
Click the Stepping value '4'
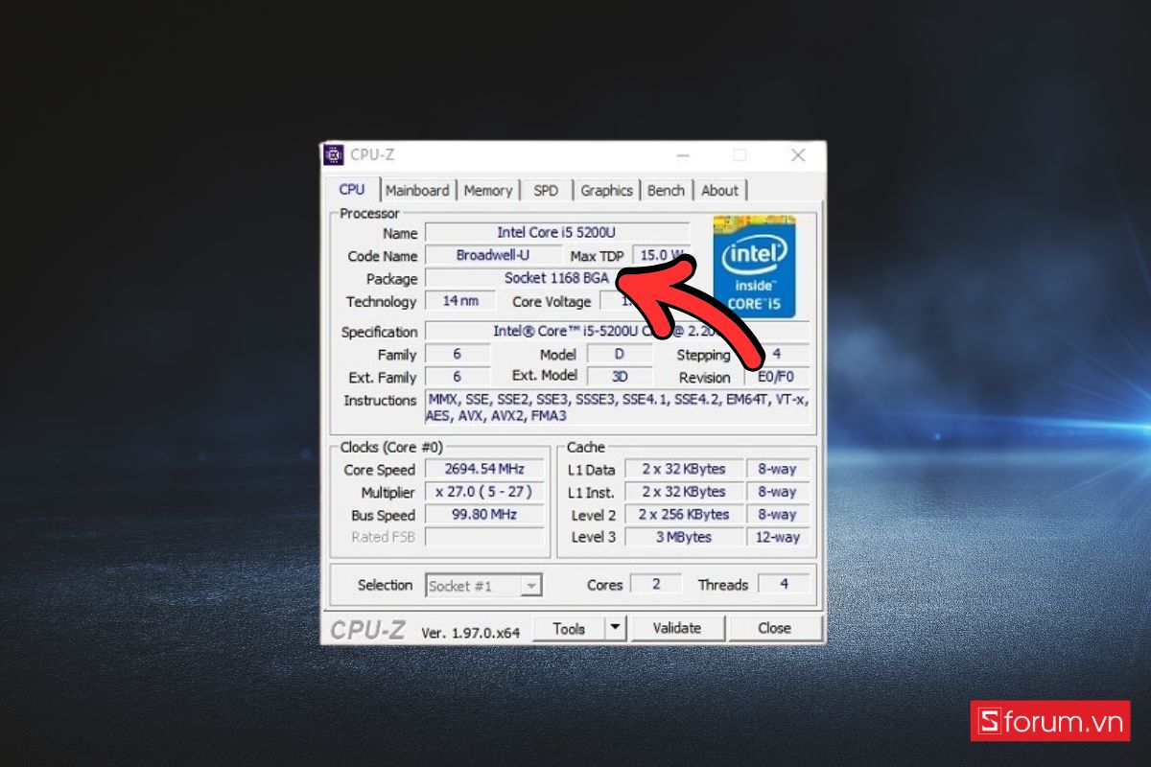click(777, 355)
